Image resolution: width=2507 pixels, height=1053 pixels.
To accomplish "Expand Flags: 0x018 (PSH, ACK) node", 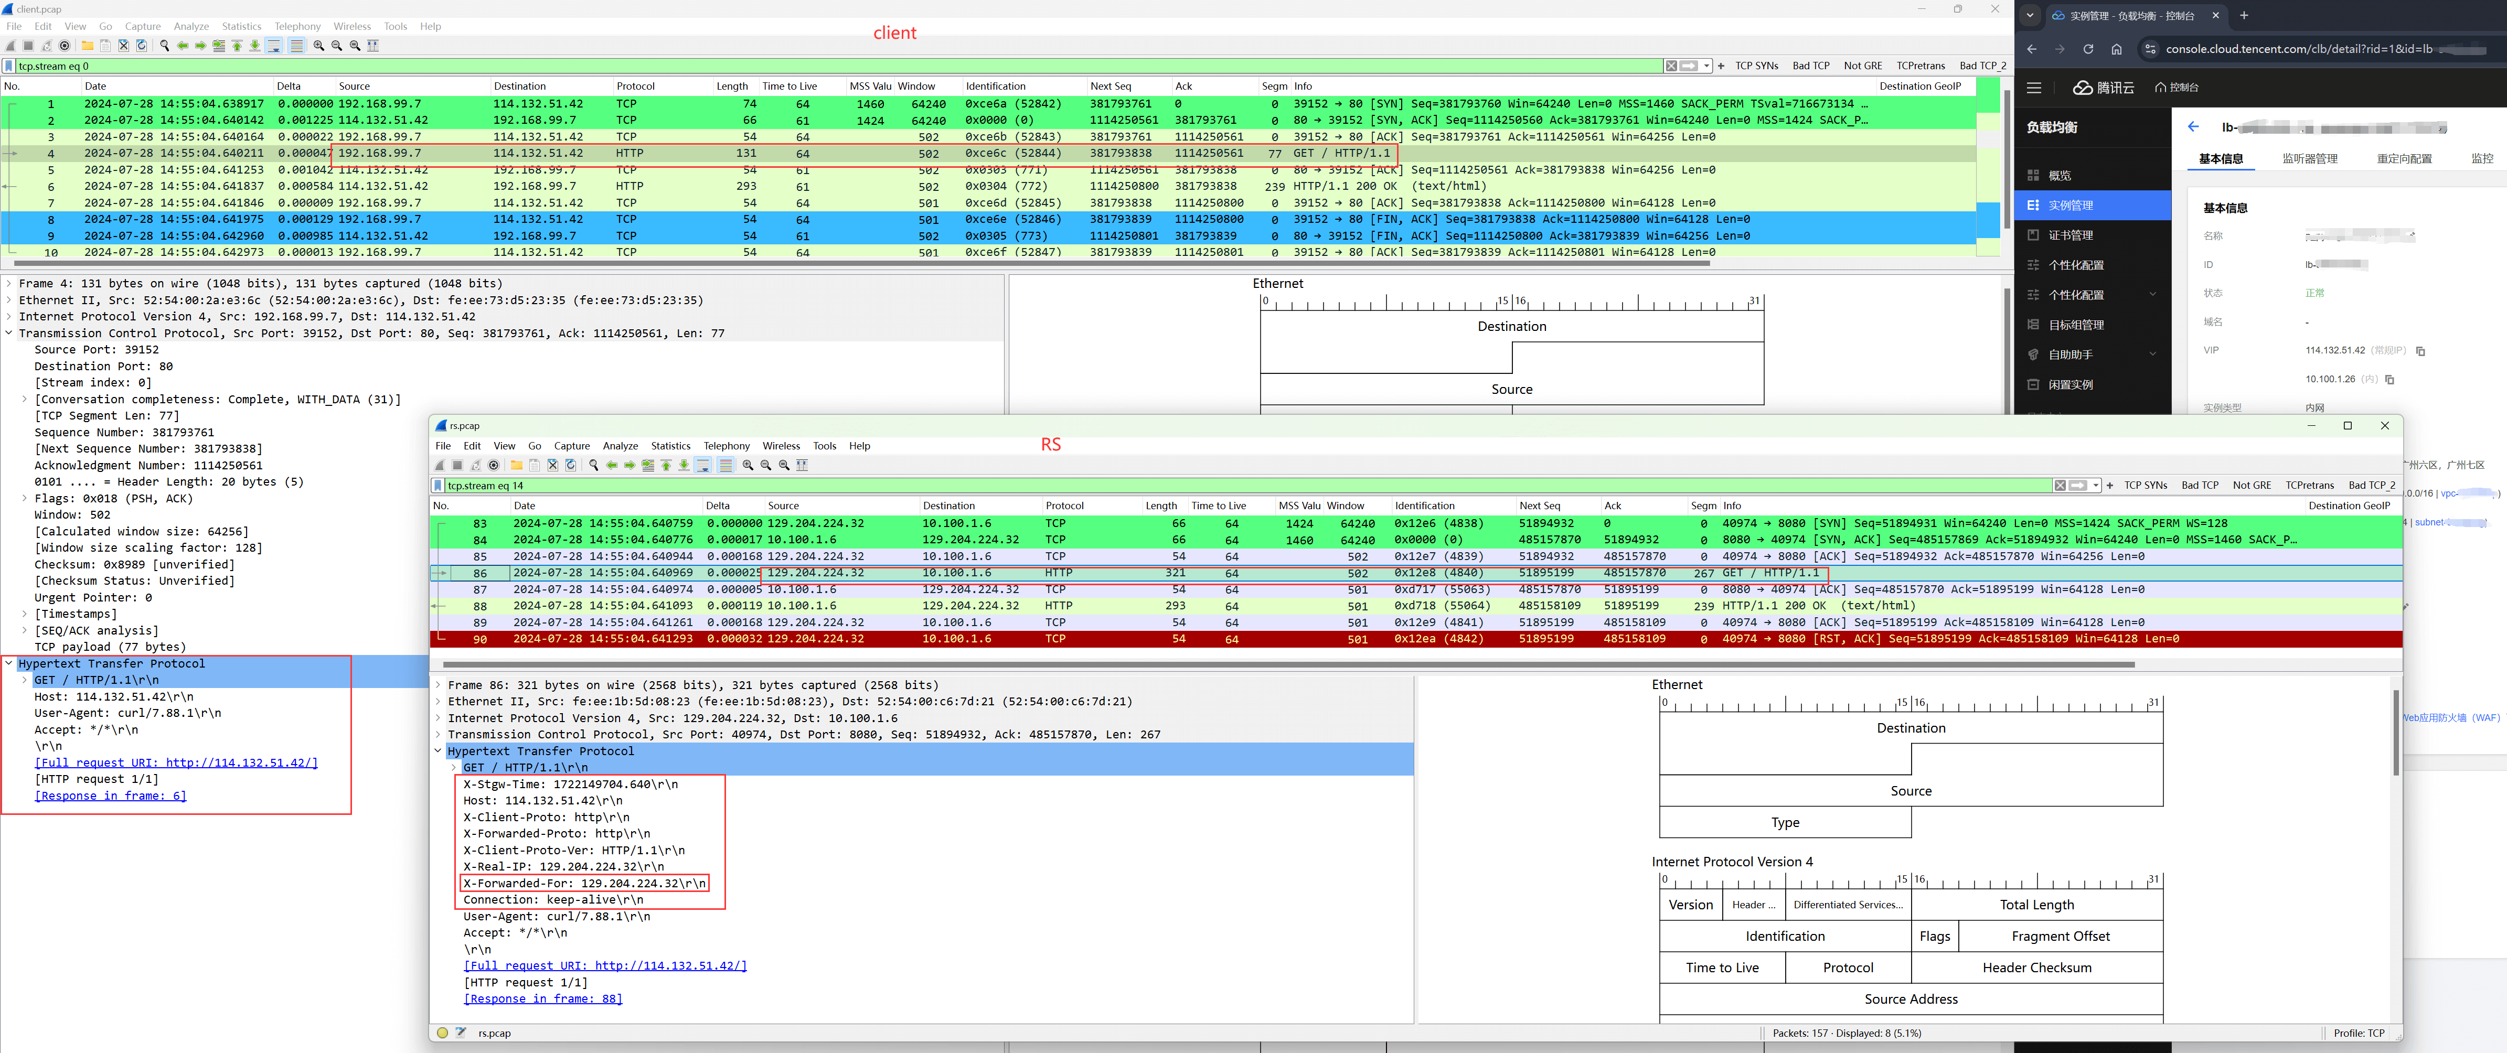I will 24,498.
